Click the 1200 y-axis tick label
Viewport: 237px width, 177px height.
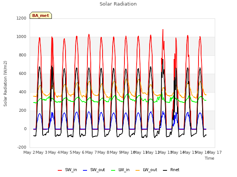(21, 18)
